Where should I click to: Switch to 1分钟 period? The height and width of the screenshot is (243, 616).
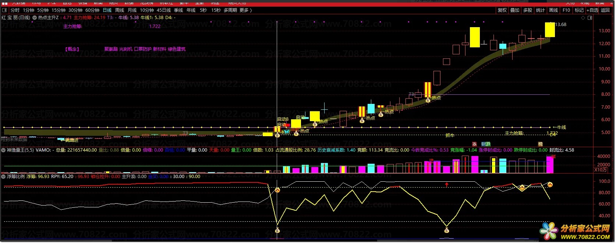tap(28, 10)
